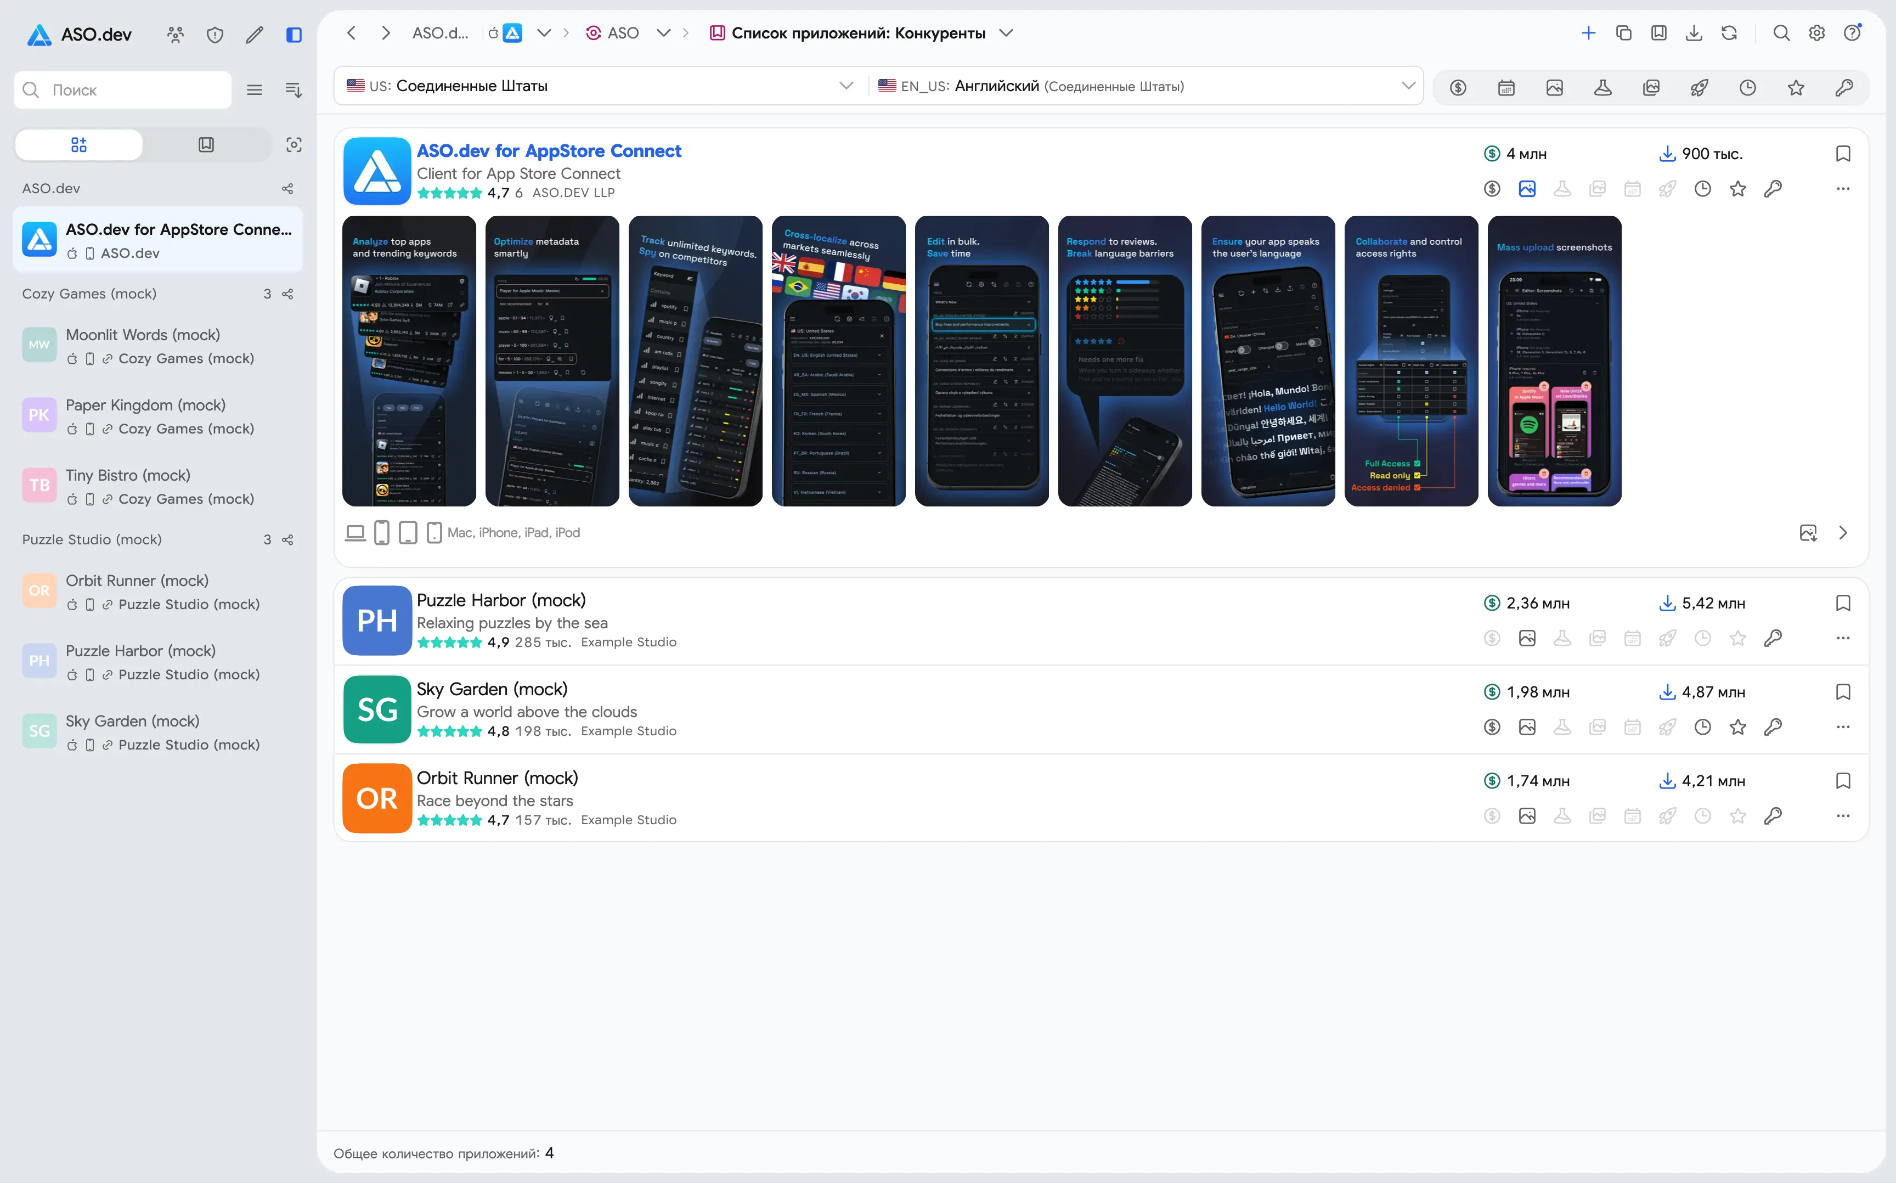Open the 'Mass upload screenshots' thumbnail
1896x1183 pixels.
tap(1554, 362)
